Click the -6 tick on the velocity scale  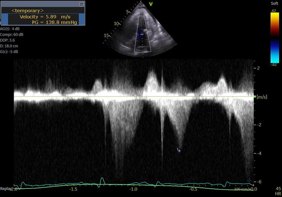click(259, 182)
